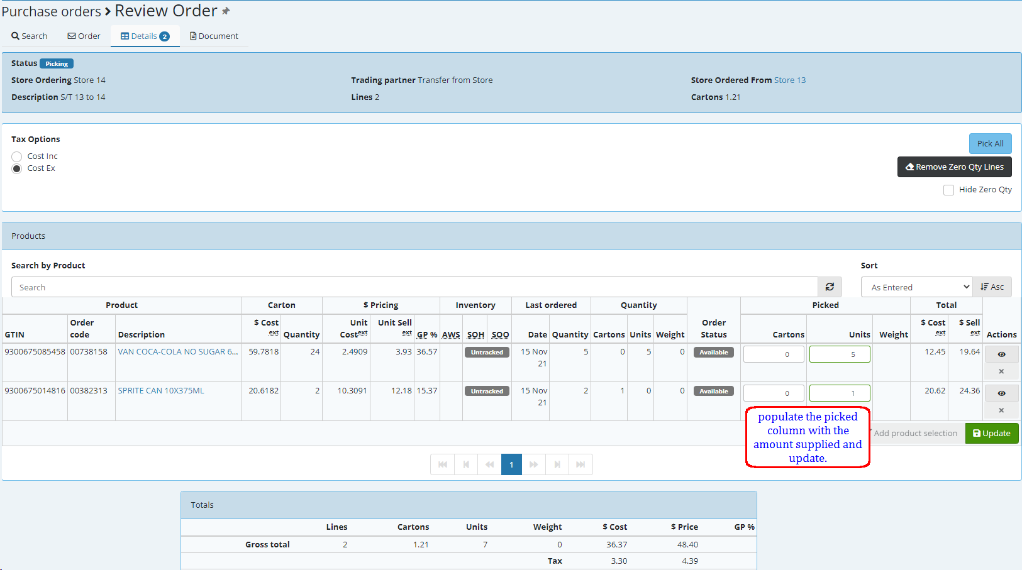This screenshot has width=1022, height=570.
Task: Click Purchase orders breadcrumb
Action: [x=51, y=11]
